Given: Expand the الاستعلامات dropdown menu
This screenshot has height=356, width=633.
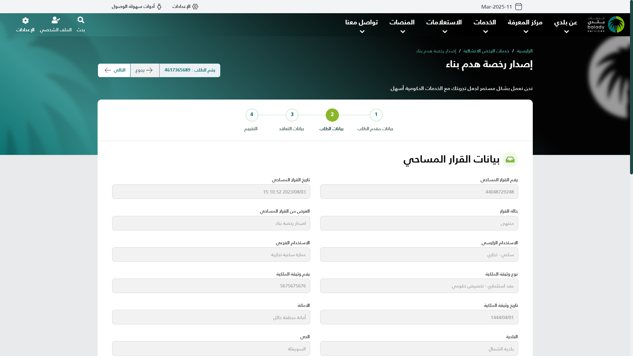Looking at the screenshot, I should (x=444, y=26).
